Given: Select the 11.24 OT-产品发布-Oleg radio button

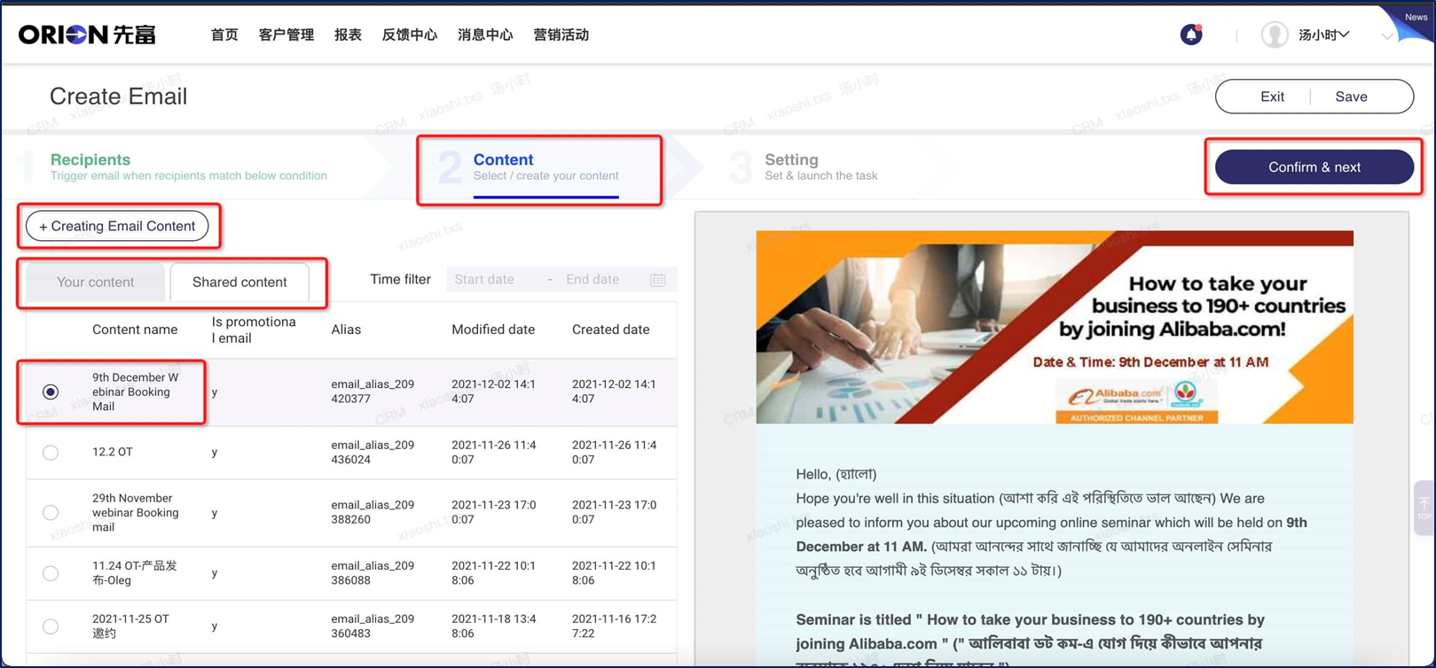Looking at the screenshot, I should pyautogui.click(x=51, y=573).
